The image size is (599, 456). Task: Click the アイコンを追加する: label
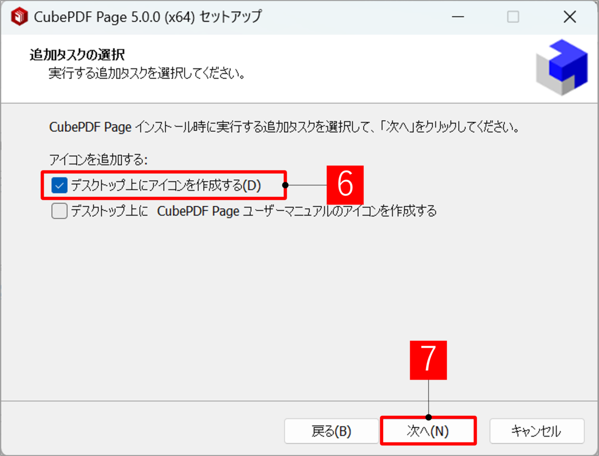click(98, 159)
